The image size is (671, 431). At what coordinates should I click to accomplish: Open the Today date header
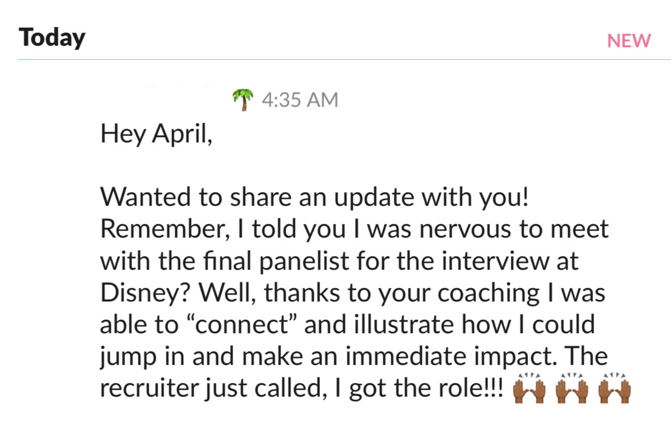pyautogui.click(x=52, y=37)
